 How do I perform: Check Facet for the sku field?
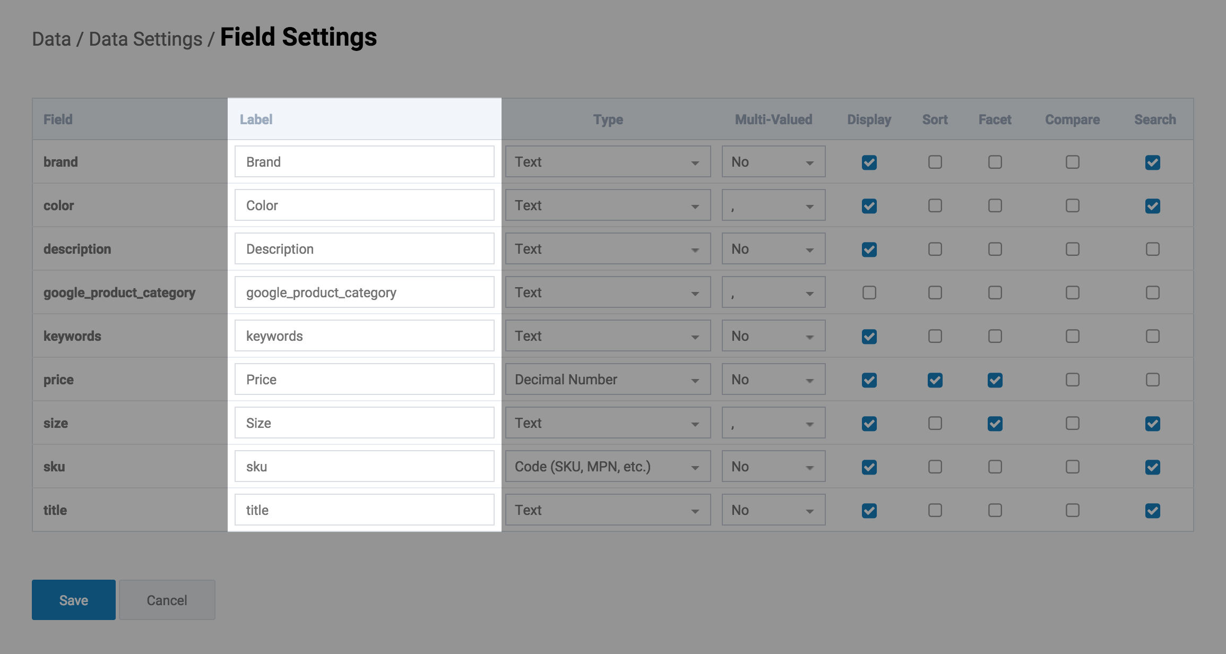coord(995,467)
